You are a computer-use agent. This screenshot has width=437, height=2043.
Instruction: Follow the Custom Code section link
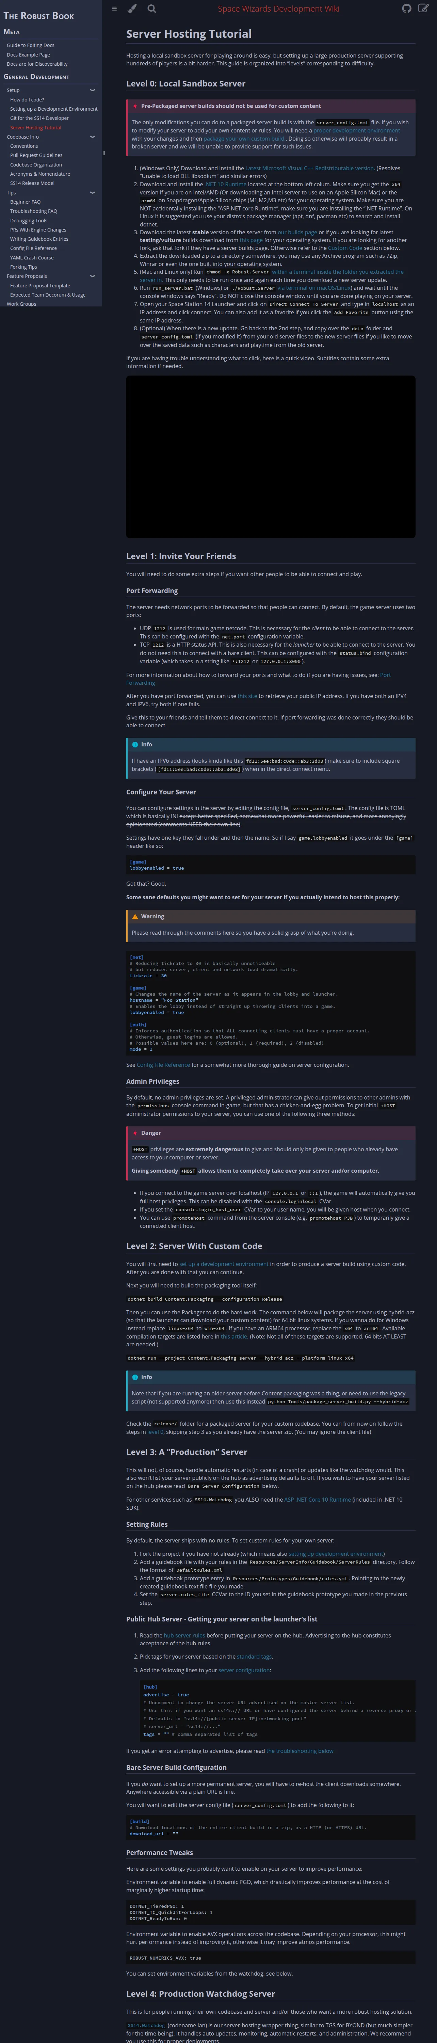pos(345,248)
